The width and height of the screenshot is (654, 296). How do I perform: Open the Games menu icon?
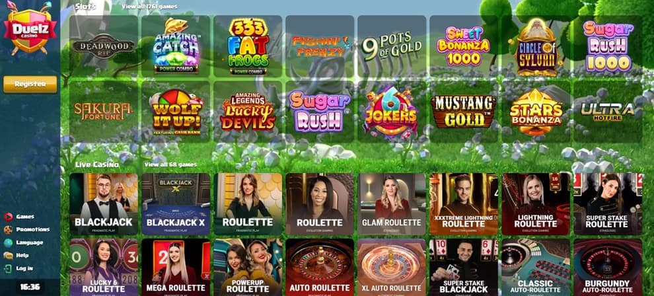[x=8, y=217]
